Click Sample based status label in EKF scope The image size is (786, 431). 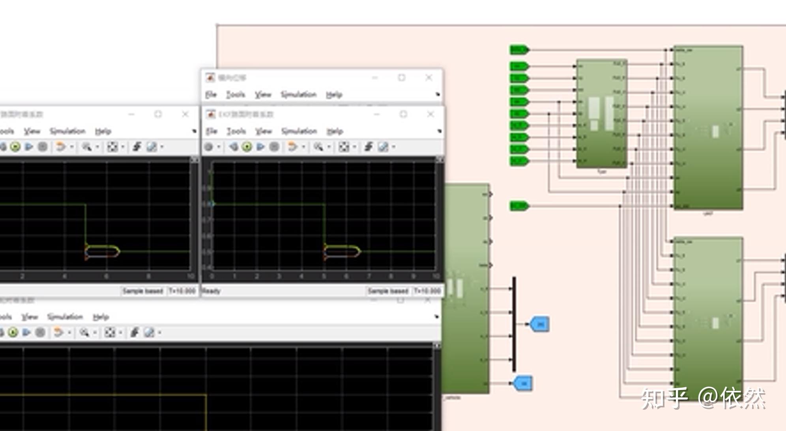(x=387, y=291)
